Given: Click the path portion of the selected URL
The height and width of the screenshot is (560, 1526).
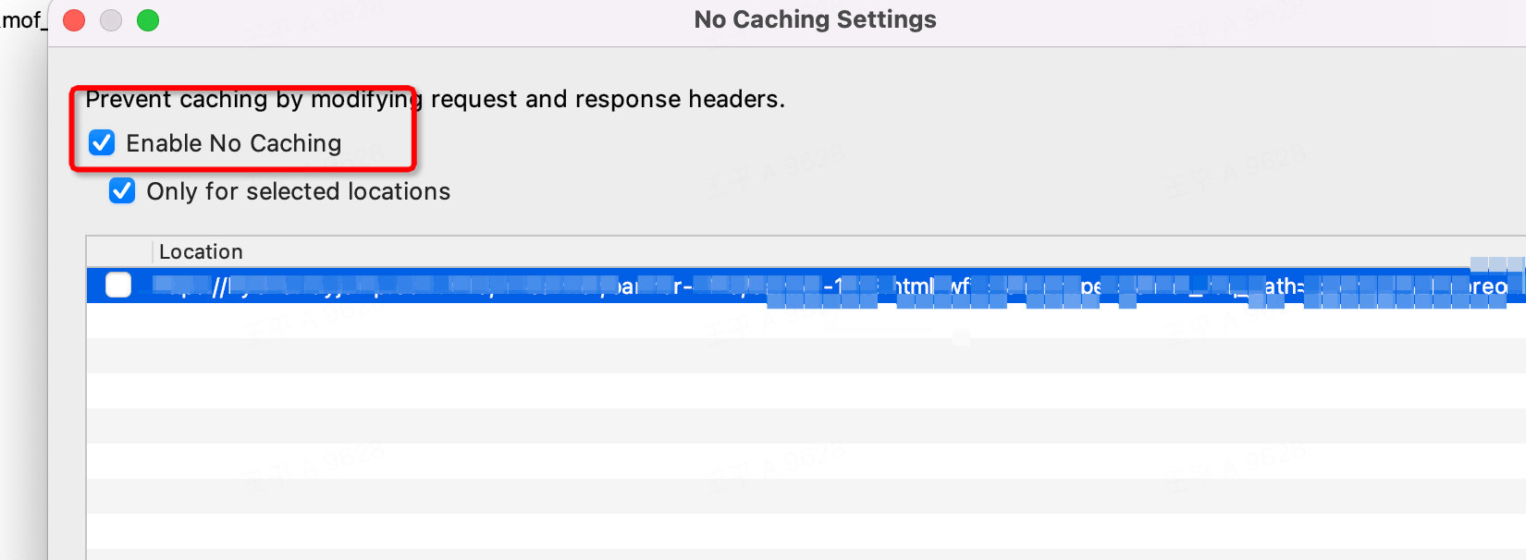Looking at the screenshot, I should coord(1284,286).
